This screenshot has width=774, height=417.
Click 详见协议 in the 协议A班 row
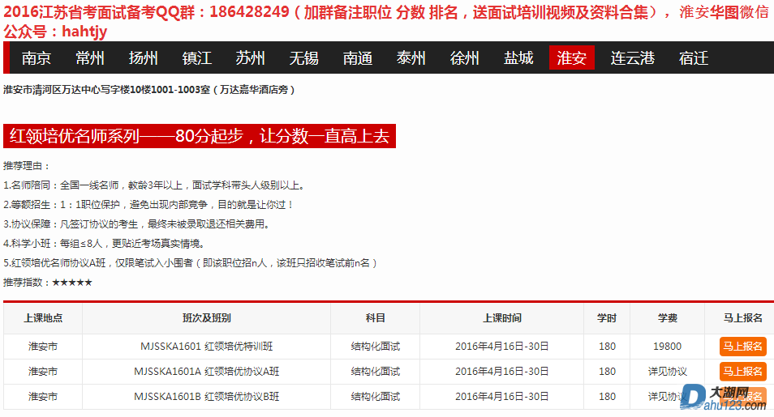click(x=668, y=371)
